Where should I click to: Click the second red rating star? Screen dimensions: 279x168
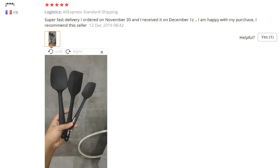point(52,5)
